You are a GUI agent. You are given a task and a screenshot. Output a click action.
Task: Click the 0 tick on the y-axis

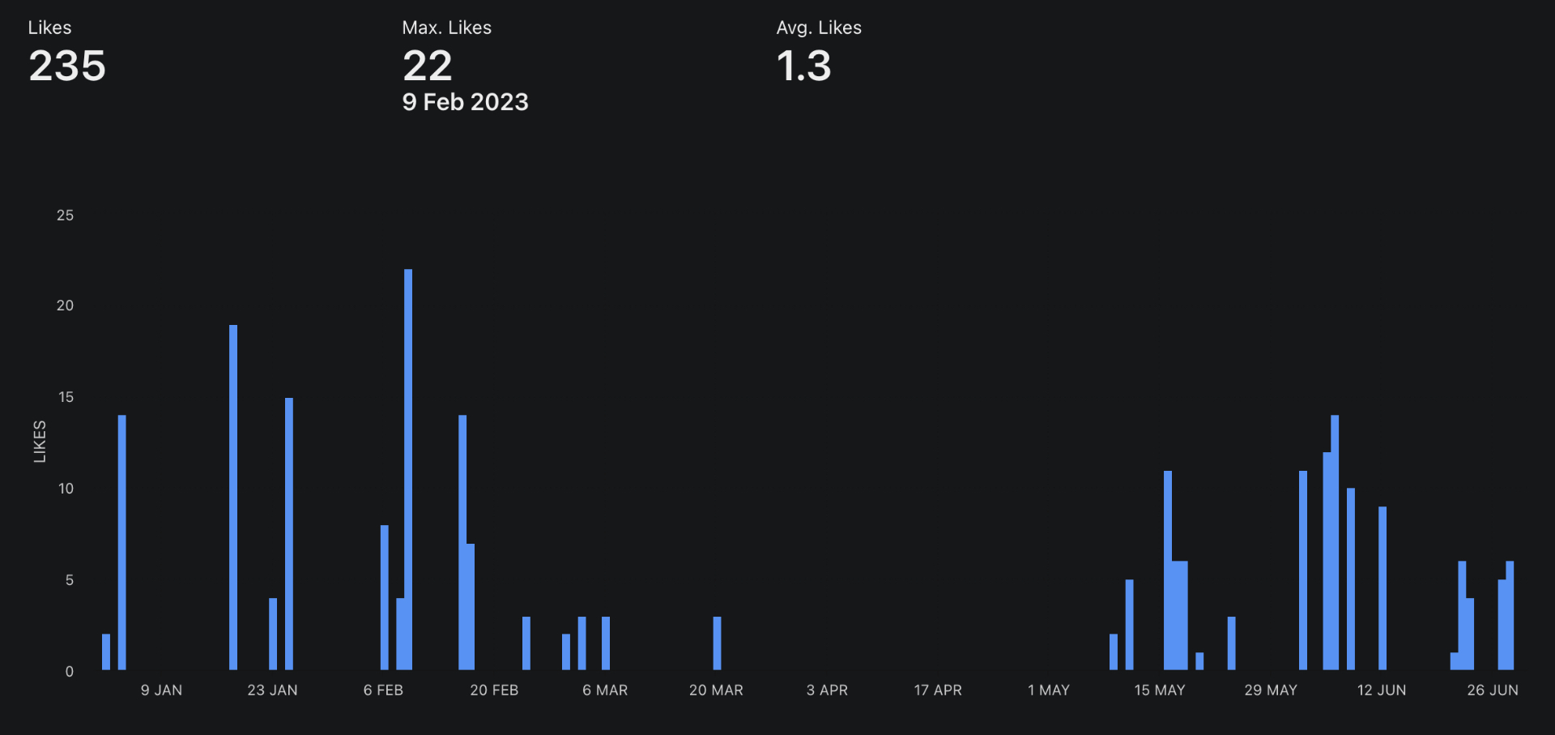click(x=70, y=672)
